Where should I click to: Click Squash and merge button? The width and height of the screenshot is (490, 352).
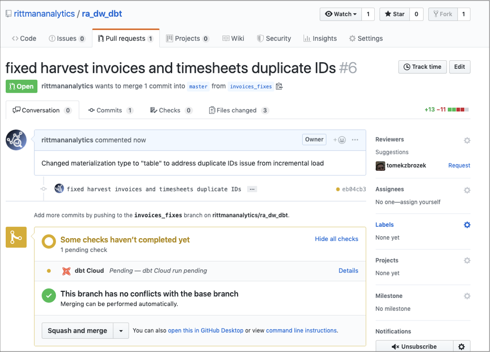click(77, 331)
